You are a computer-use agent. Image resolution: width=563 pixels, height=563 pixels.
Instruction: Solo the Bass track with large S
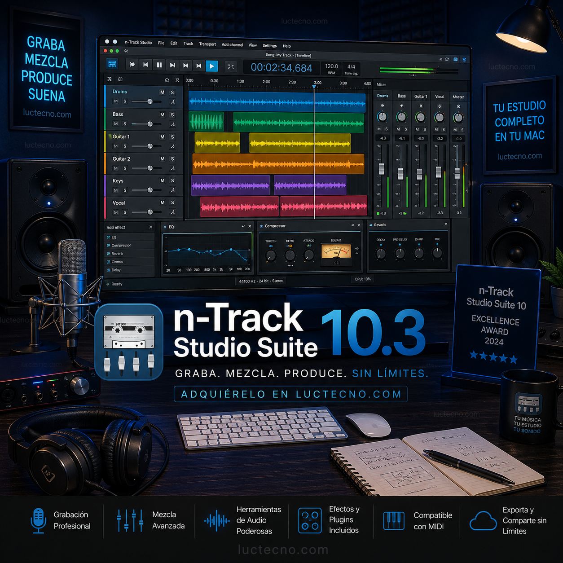click(x=172, y=115)
